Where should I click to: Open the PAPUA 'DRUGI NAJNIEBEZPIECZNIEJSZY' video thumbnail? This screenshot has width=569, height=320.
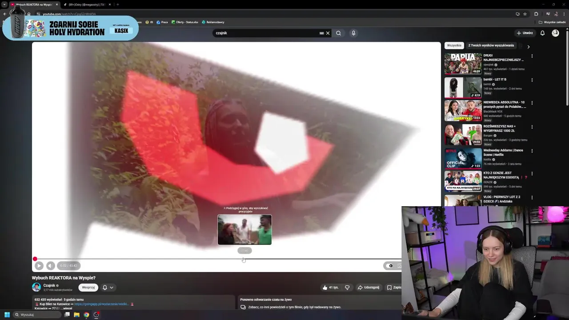click(463, 64)
